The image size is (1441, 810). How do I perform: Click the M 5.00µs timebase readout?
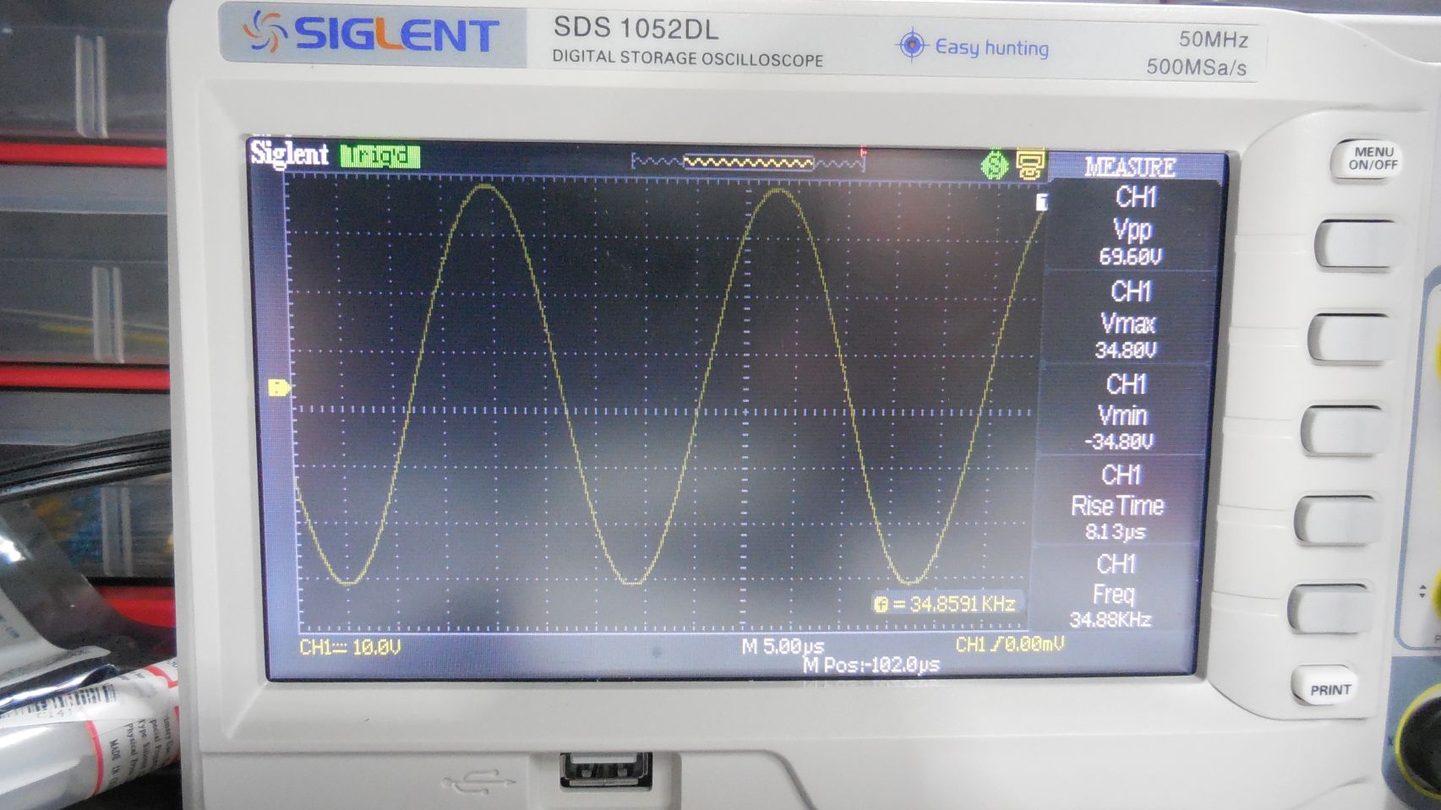[783, 647]
